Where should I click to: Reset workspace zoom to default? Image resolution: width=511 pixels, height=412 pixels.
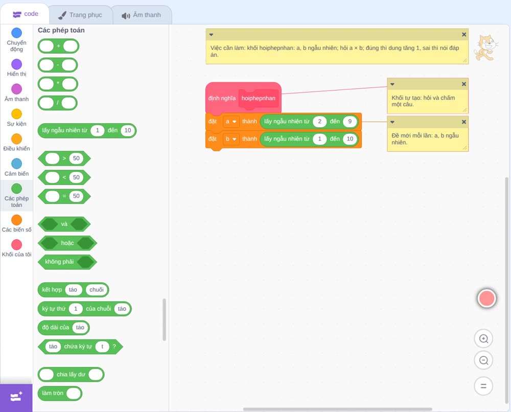(483, 386)
